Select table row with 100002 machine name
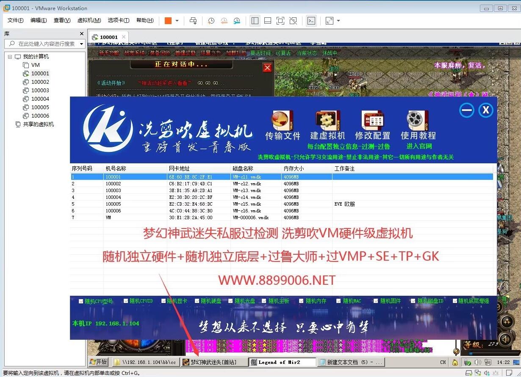The image size is (521, 377). point(282,184)
